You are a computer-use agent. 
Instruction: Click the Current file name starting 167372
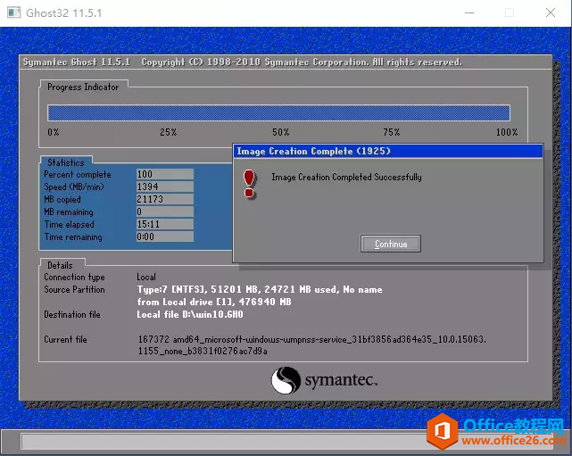coord(312,345)
